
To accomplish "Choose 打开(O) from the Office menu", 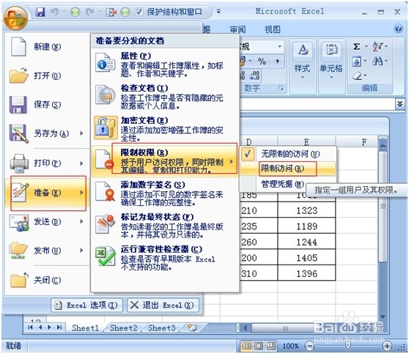I will tap(47, 75).
